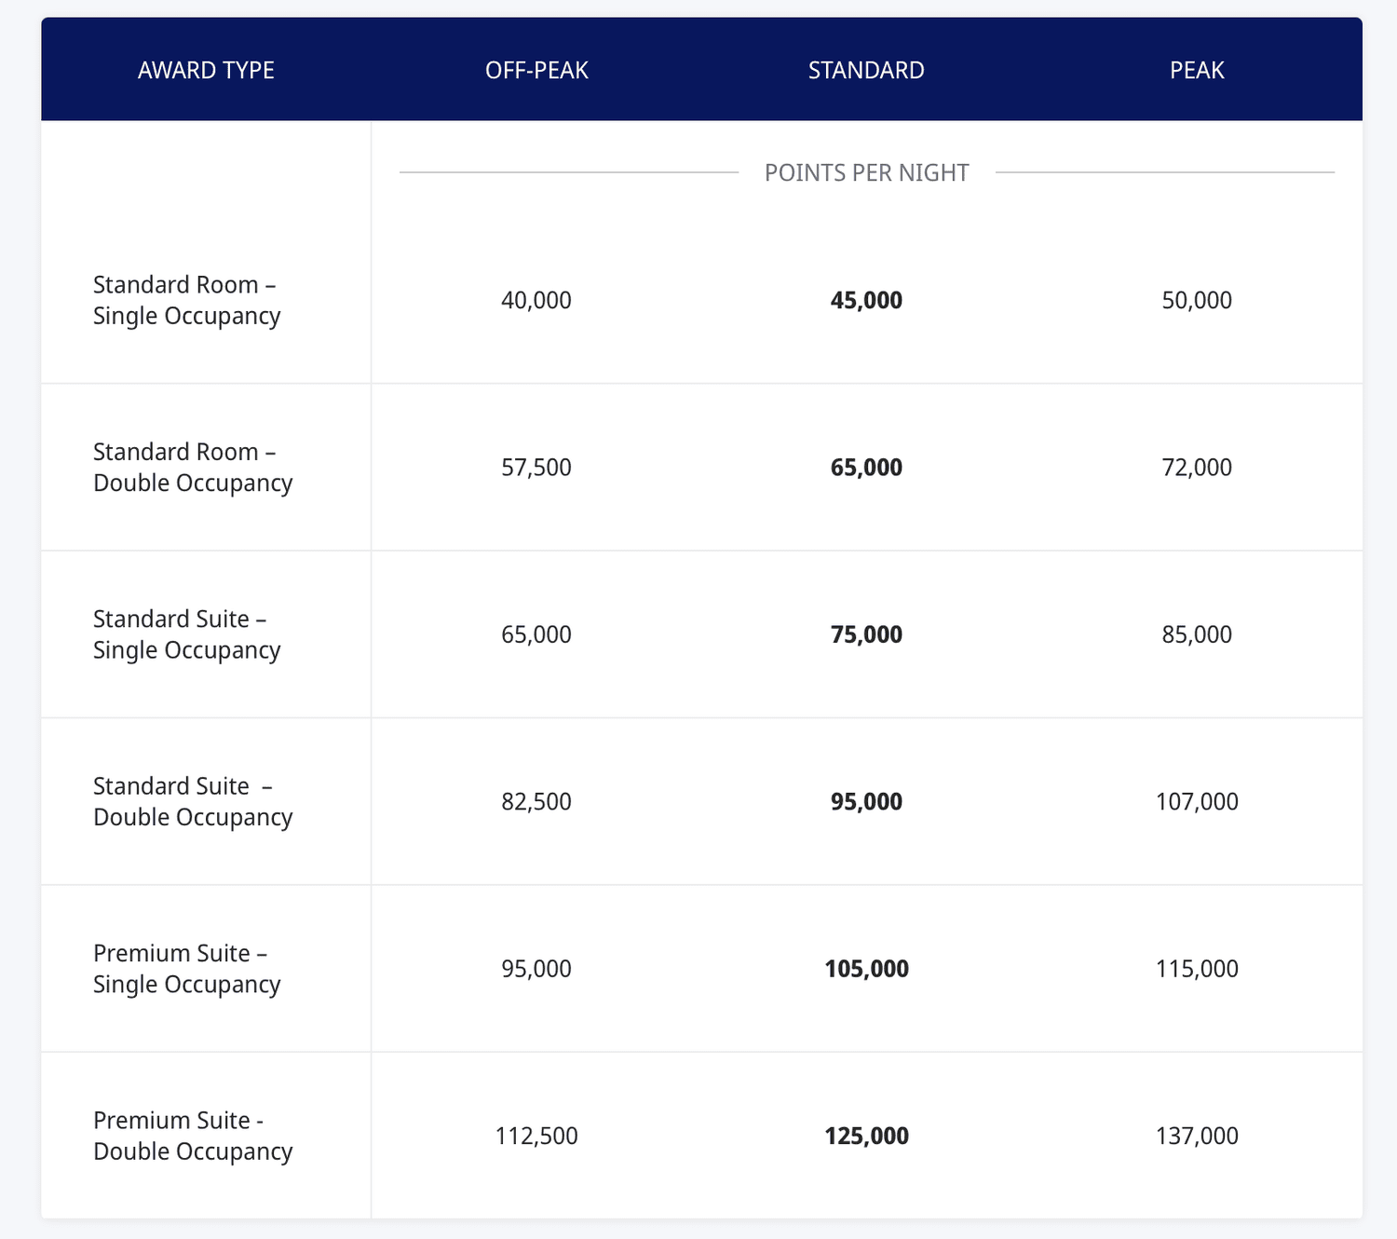Viewport: 1397px width, 1239px height.
Task: Select the Standard Room – Double Occupancy row label
Action: pos(193,467)
